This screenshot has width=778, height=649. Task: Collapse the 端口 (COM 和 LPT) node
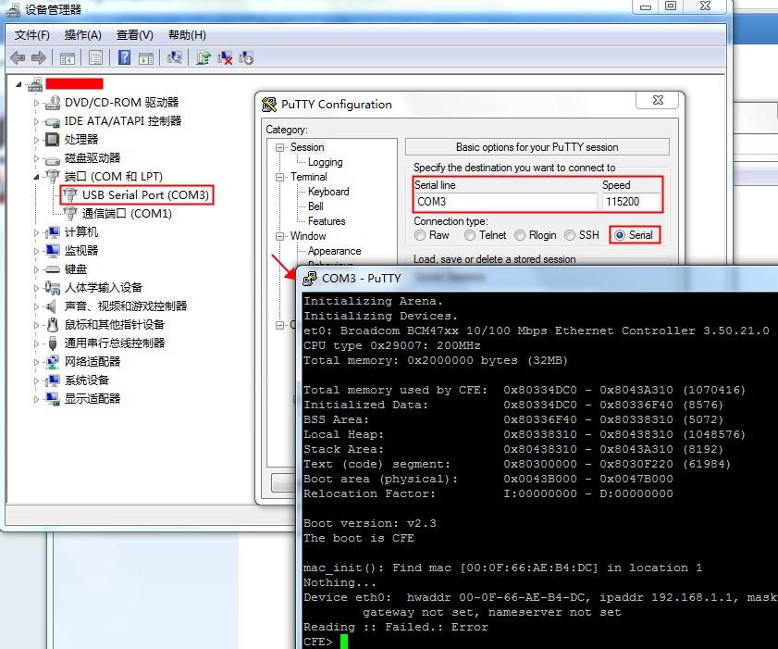36,177
